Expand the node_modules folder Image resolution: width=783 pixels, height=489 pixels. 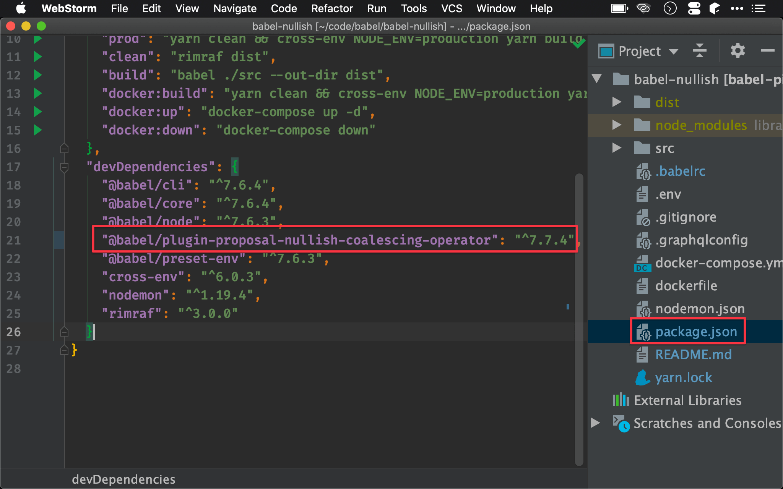pyautogui.click(x=617, y=124)
